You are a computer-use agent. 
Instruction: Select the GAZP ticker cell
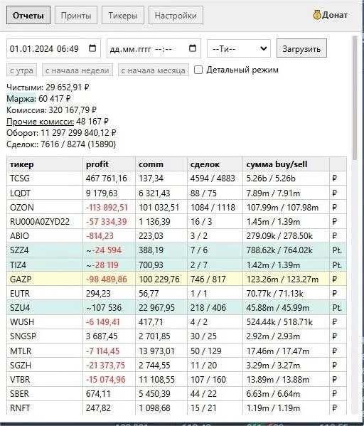point(45,279)
